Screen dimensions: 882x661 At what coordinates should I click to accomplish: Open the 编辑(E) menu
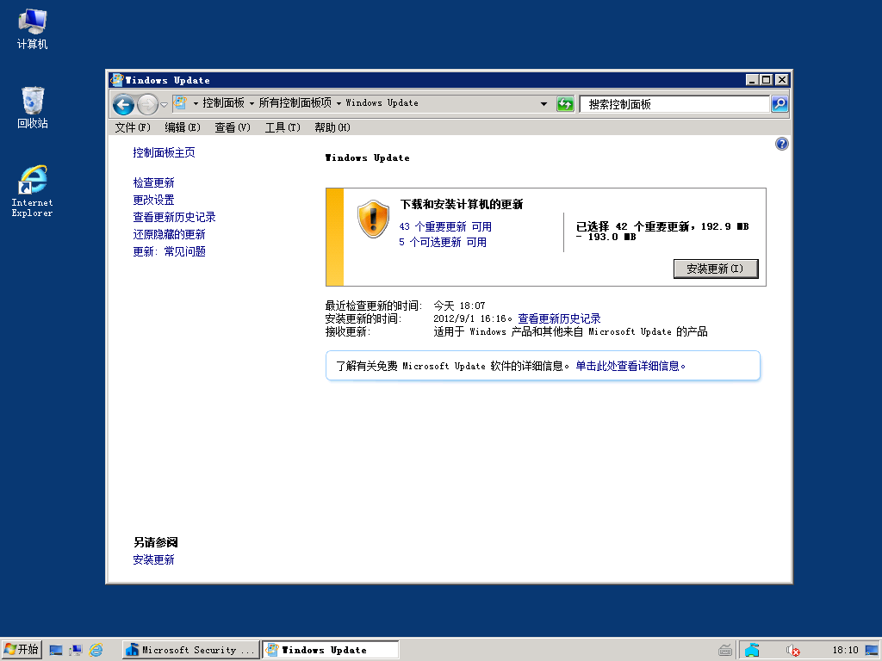click(183, 127)
